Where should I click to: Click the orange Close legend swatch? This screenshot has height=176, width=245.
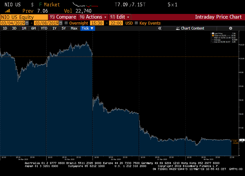[x=213, y=36]
